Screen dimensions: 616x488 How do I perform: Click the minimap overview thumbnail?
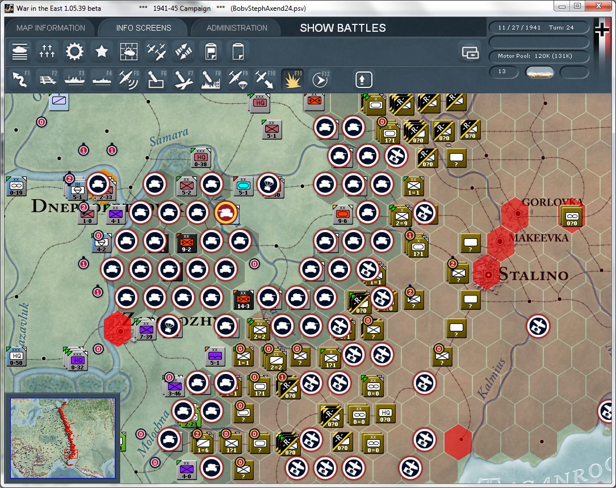[x=63, y=438]
